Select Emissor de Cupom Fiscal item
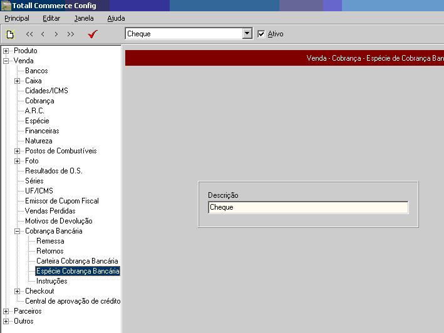The image size is (444, 333). click(x=61, y=201)
